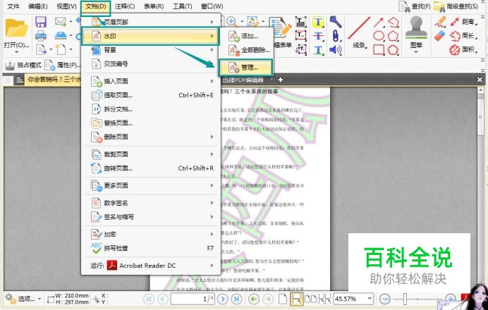Screen dimensions: 488x310
Task: Select the 线条 line tool
Action: point(359,33)
